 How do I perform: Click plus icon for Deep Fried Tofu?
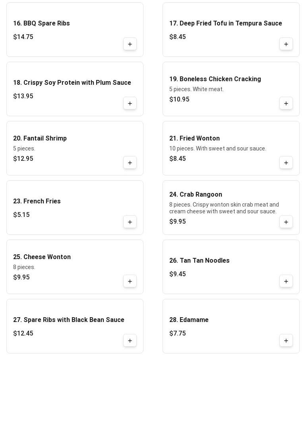click(x=286, y=44)
